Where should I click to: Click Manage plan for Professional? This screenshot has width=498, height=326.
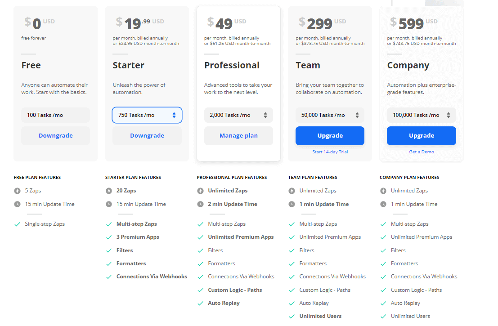coord(238,135)
